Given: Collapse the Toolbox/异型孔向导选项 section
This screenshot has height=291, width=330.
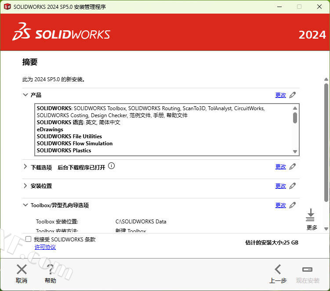Looking at the screenshot, I should (x=25, y=205).
